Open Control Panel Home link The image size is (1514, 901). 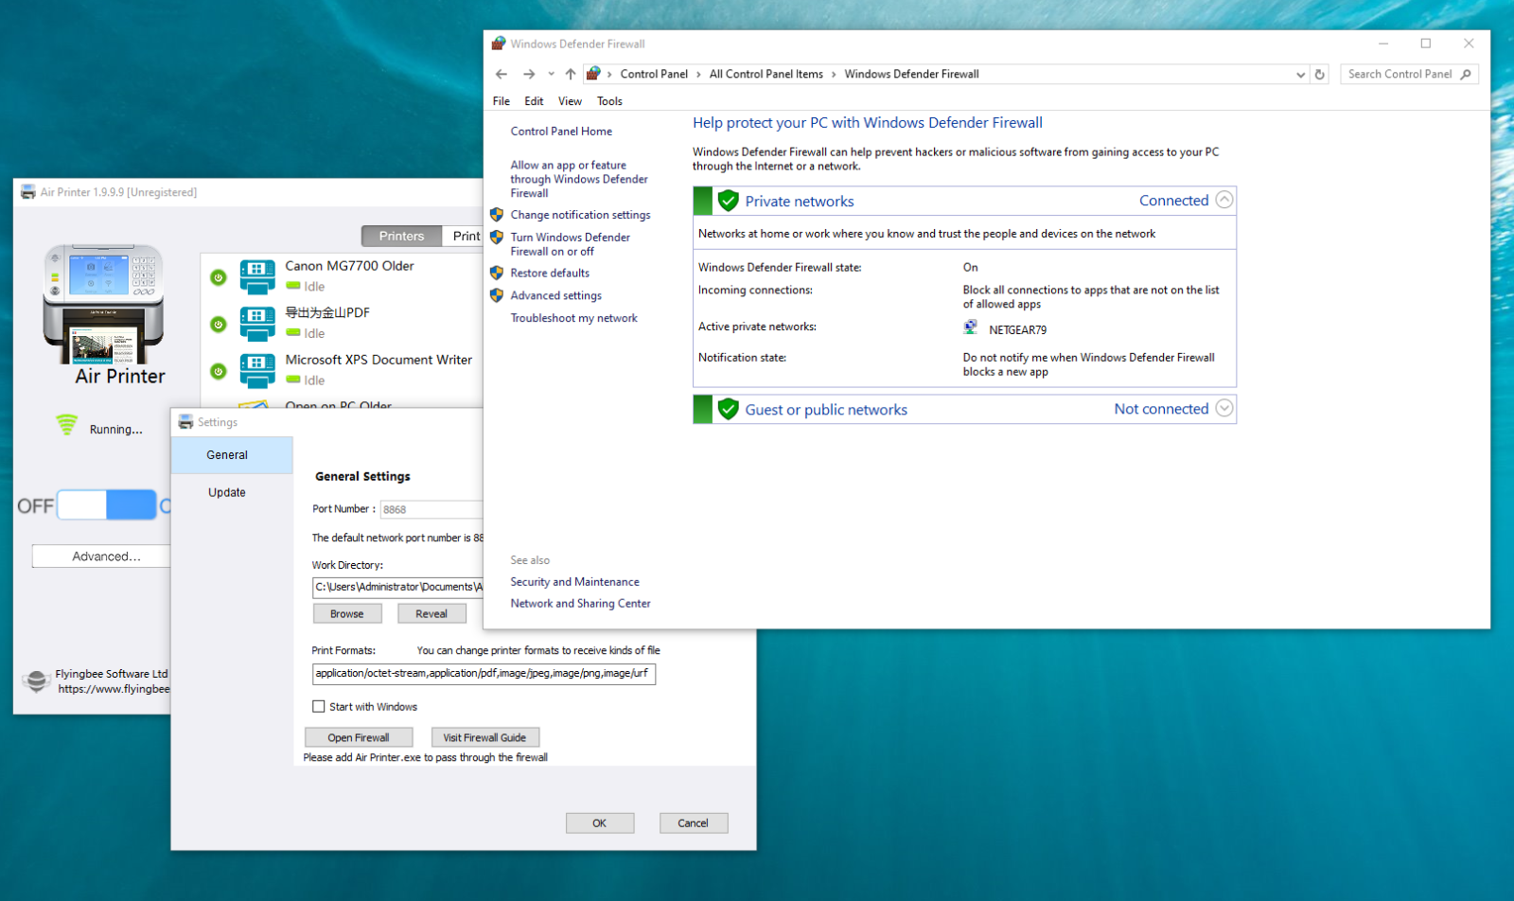(561, 132)
